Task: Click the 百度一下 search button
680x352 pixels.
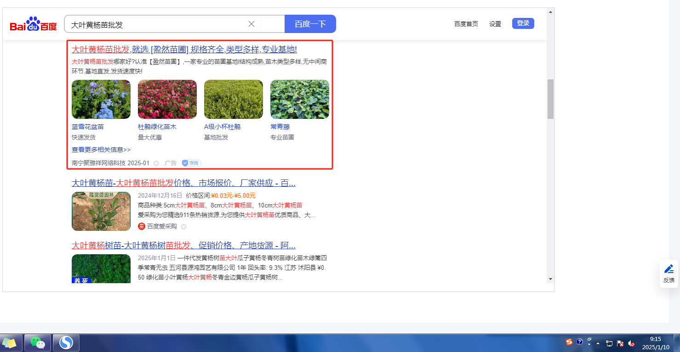Action: (310, 24)
